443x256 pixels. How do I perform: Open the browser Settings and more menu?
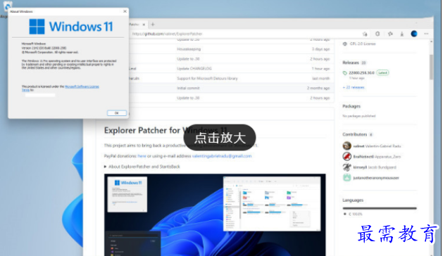tap(426, 34)
